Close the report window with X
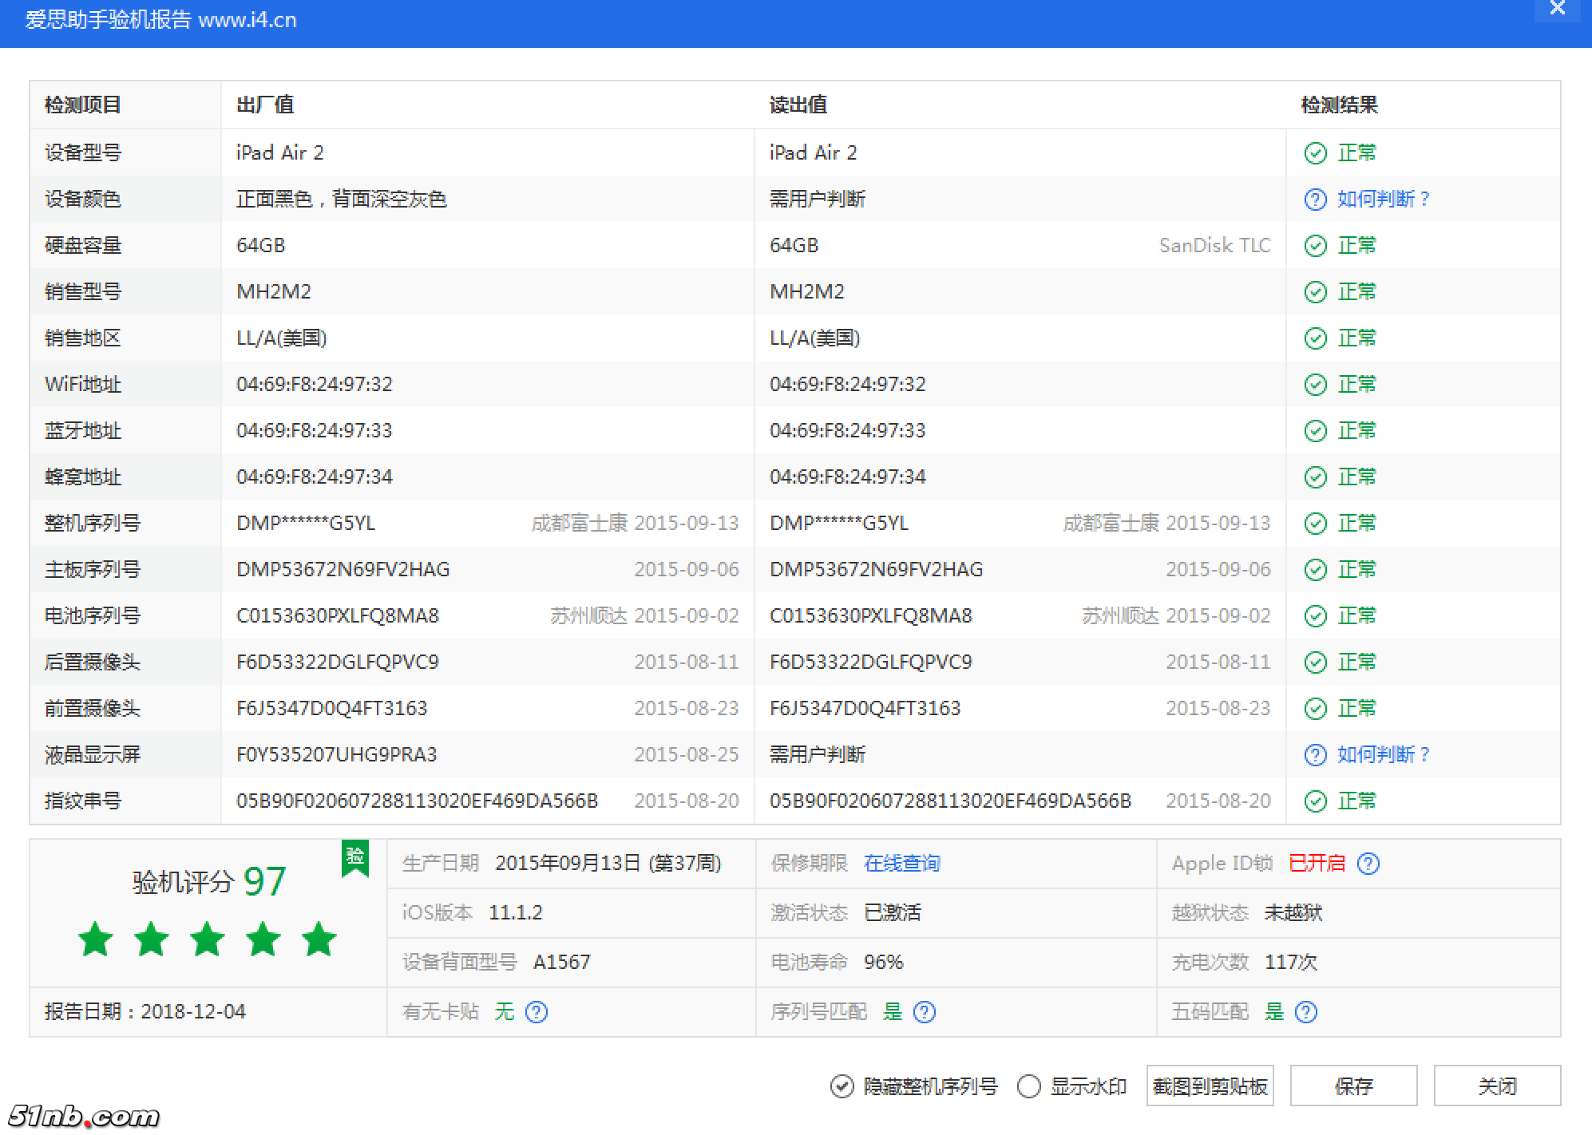Image resolution: width=1592 pixels, height=1135 pixels. point(1557,9)
